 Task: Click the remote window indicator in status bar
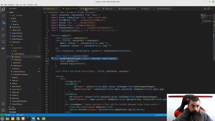(2, 115)
